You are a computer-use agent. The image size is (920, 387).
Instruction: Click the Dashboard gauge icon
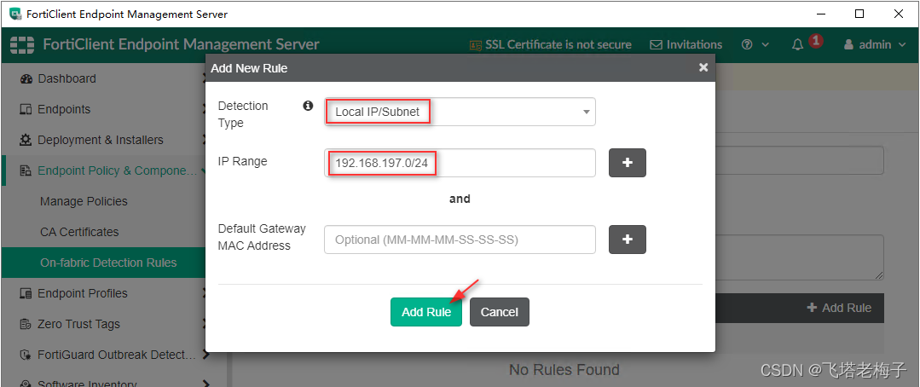[x=26, y=79]
